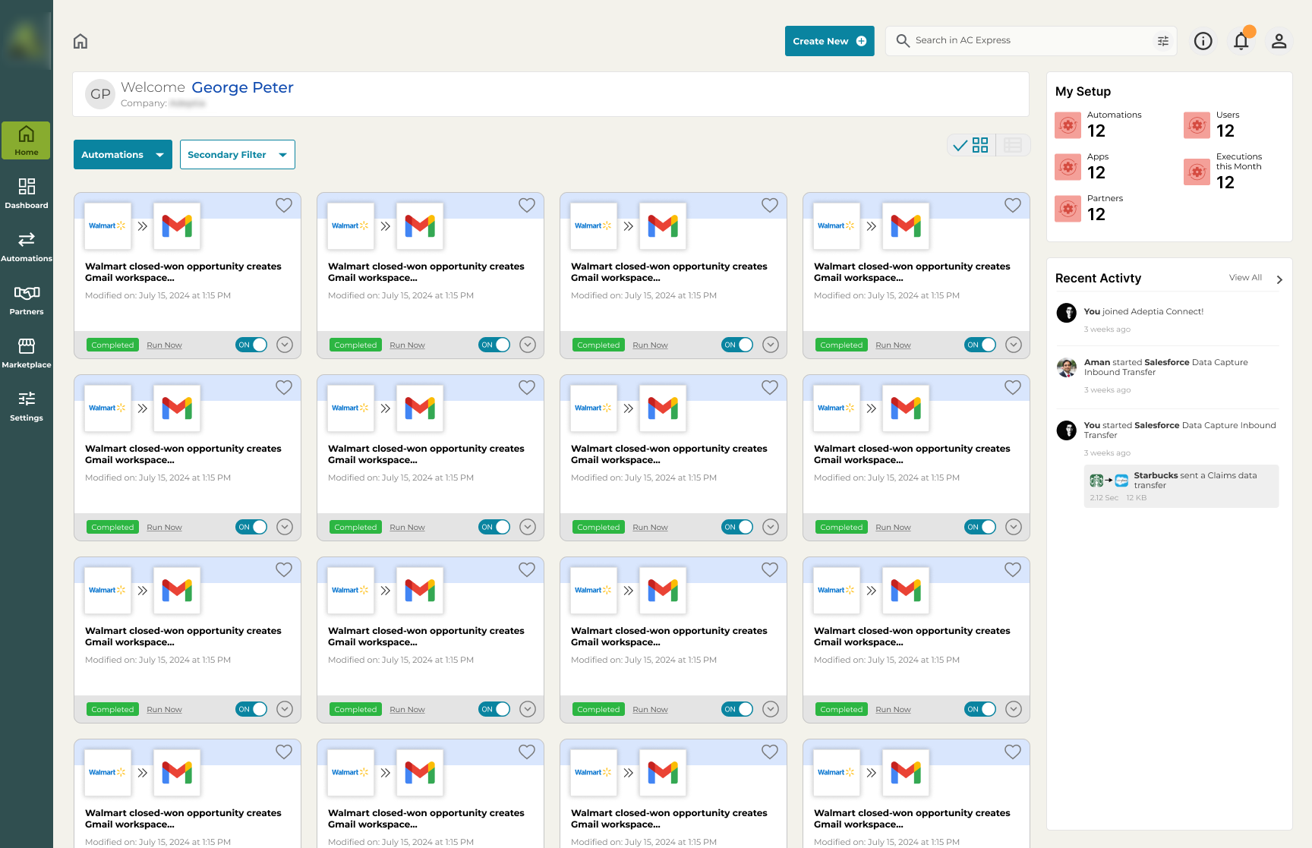Open the user profile icon
Viewport: 1312px width, 848px height.
coord(1279,41)
